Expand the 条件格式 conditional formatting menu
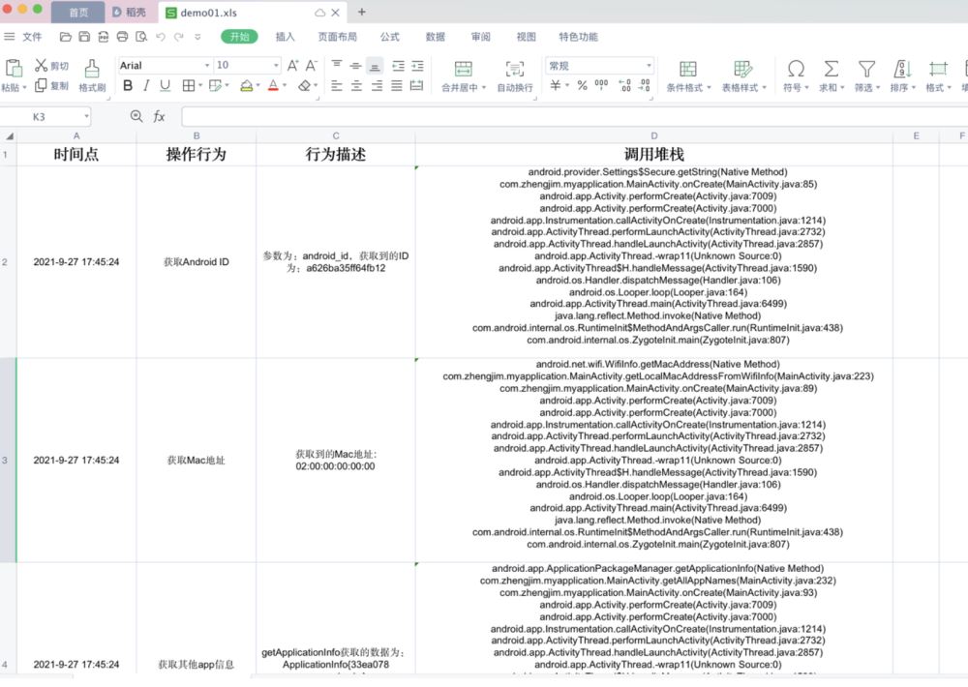The width and height of the screenshot is (968, 687). tap(709, 88)
